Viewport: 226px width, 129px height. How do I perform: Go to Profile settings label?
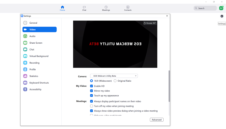(x=32, y=69)
